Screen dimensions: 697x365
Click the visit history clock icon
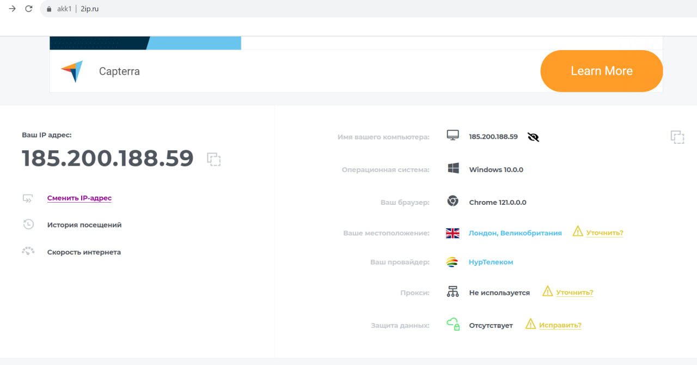tap(28, 224)
